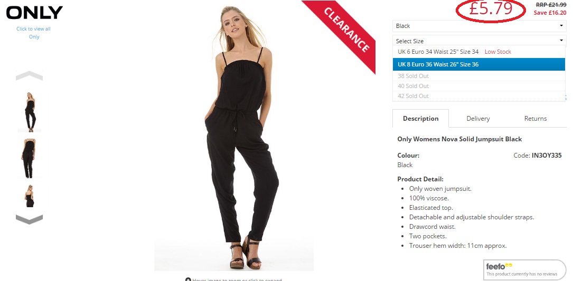The image size is (573, 281).
Task: Click the up arrow above thumbnails
Action: click(29, 75)
